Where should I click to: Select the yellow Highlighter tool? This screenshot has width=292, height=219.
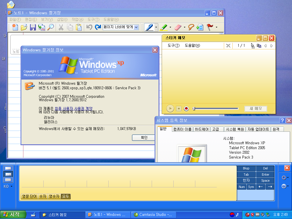click(x=163, y=27)
